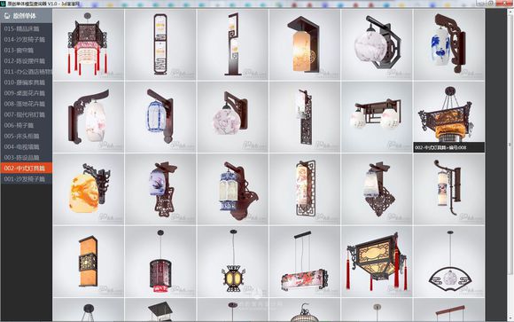This screenshot has height=322, width=514.
Task: Click the icon beside the sidebar header title
Action: pyautogui.click(x=7, y=16)
